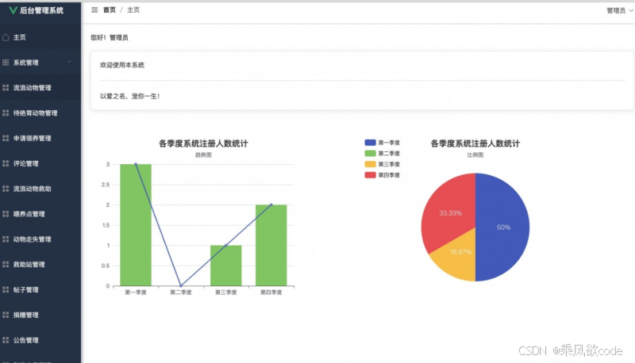Open the 流浪动物管理 menu item
Viewport: 635px width, 363px height.
[x=40, y=88]
